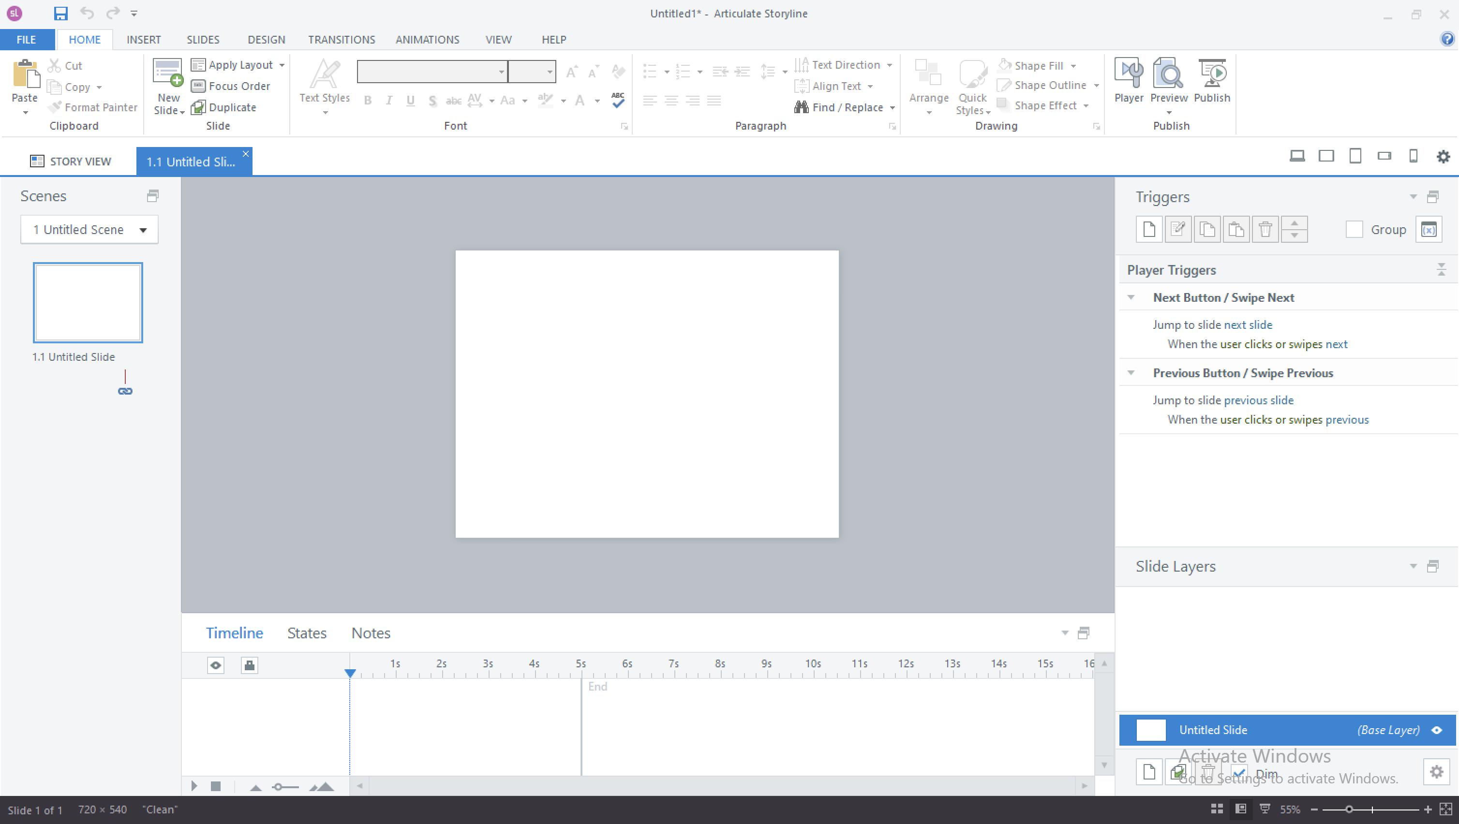Open the Manage project variables icon
Viewport: 1459px width, 824px height.
click(1429, 229)
